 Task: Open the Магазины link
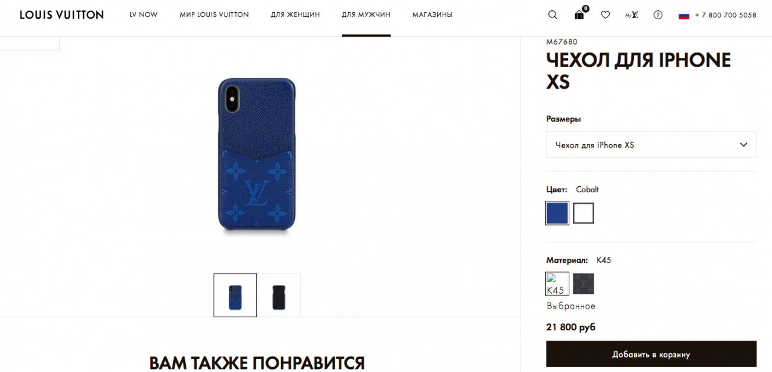click(432, 14)
